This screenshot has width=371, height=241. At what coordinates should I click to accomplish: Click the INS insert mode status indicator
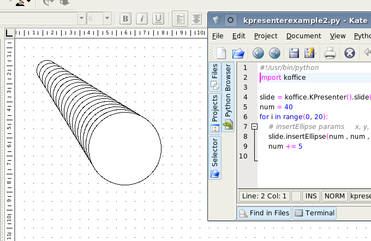tap(311, 196)
